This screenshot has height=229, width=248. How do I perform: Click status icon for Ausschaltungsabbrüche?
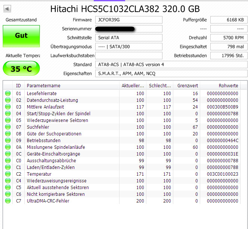coord(8,160)
